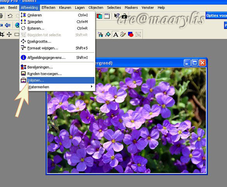
Task: Select the Draw pencil line tool
Action: pos(123,34)
